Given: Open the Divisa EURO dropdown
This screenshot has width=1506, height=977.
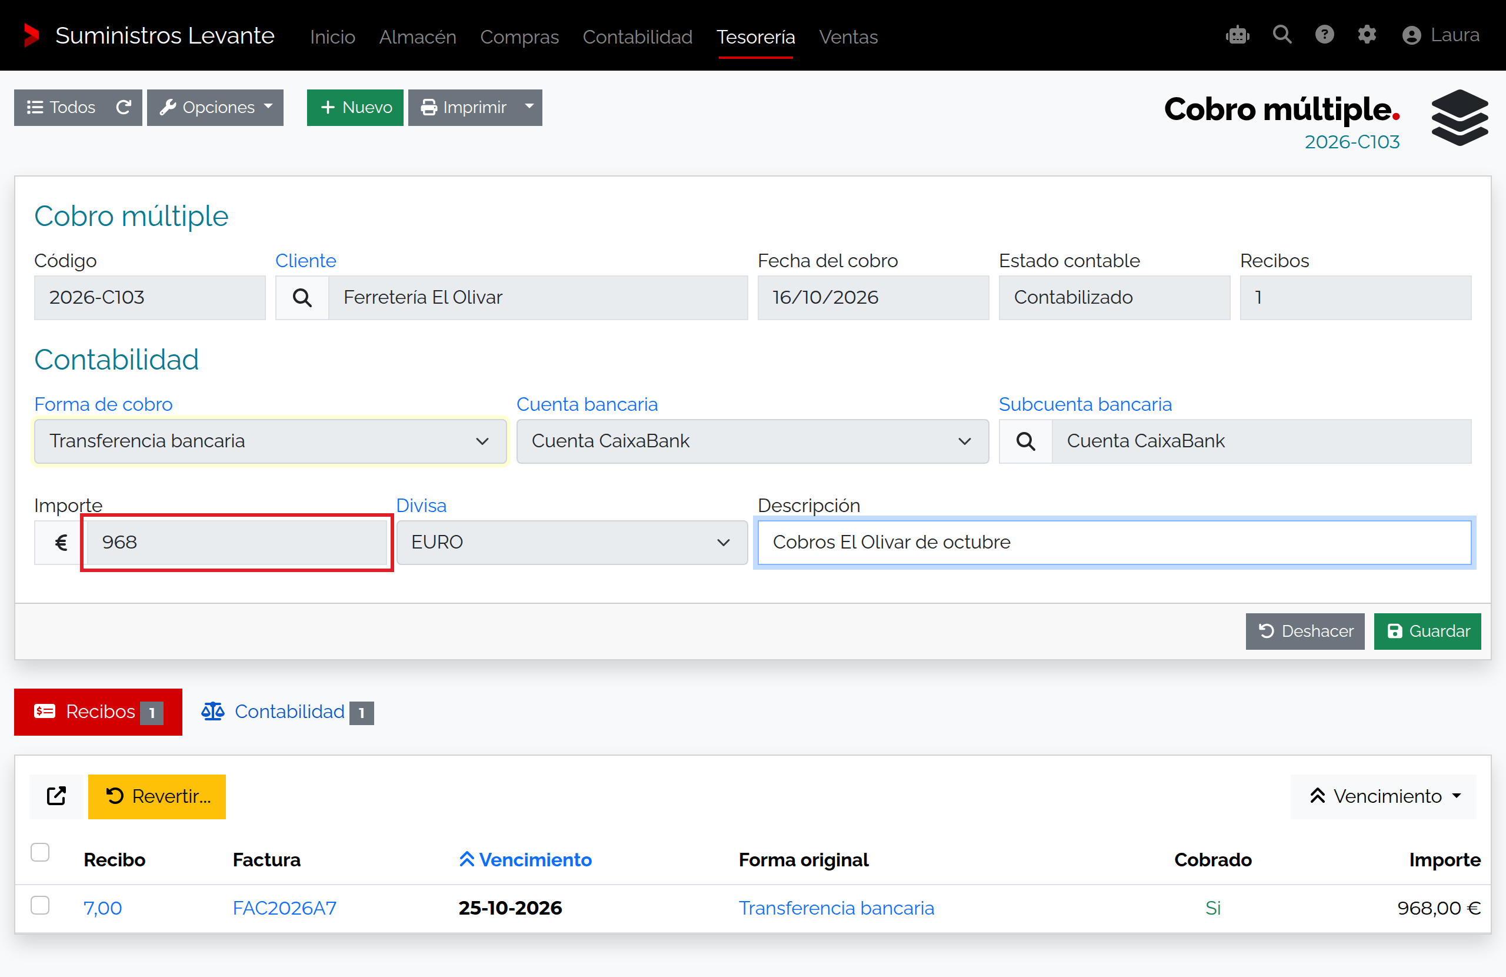Looking at the screenshot, I should [572, 543].
